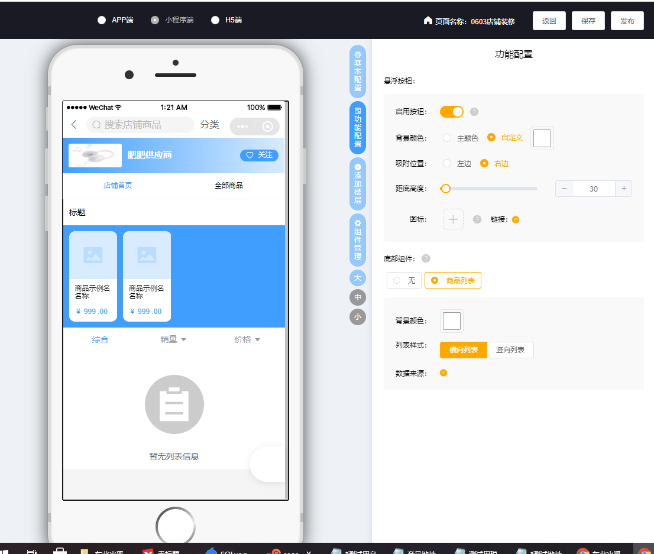Click the help icon beside 底部组件

click(426, 258)
